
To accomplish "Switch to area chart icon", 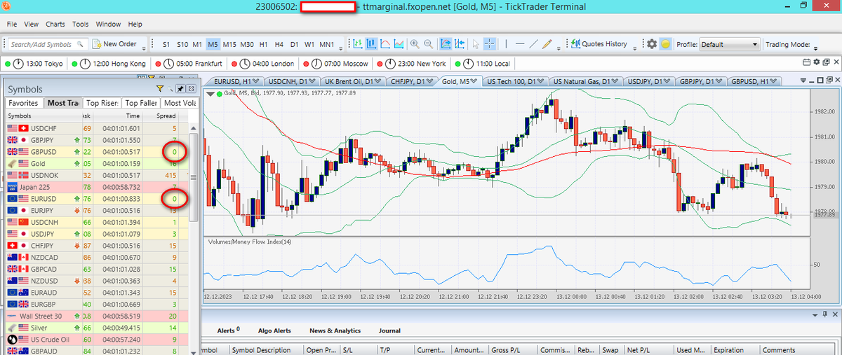I will point(399,44).
